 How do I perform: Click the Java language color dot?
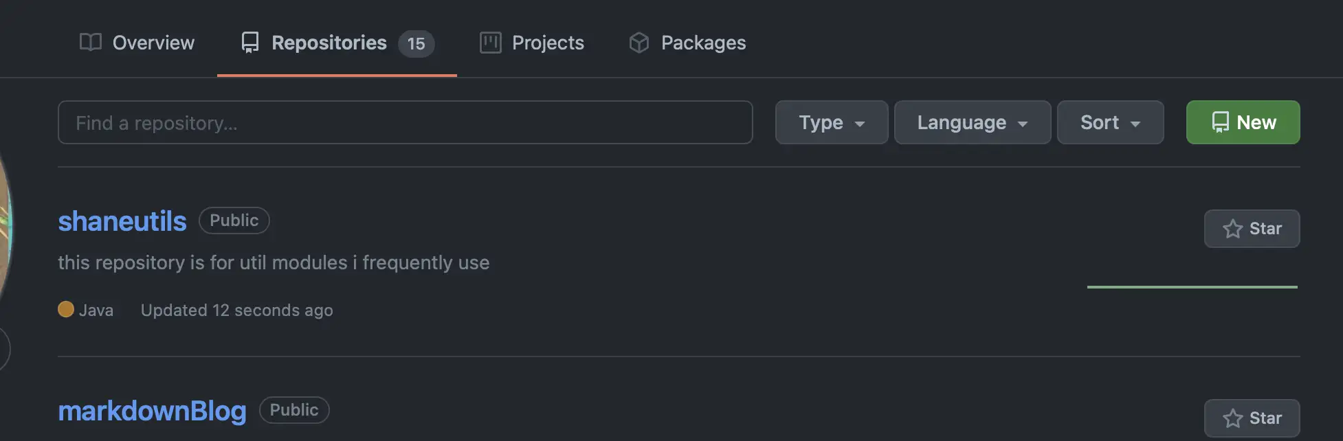coord(66,310)
